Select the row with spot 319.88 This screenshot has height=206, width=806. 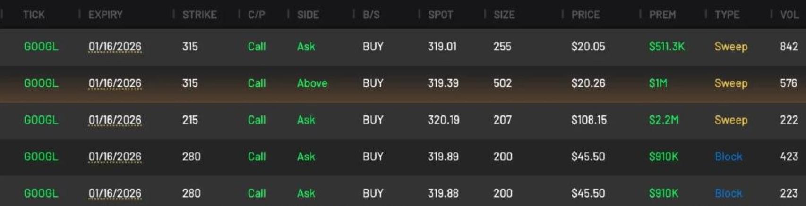[443, 193]
